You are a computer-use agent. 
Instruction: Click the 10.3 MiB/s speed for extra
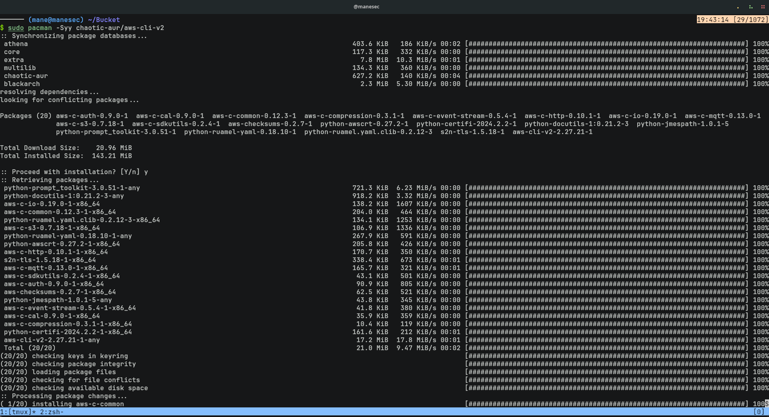pyautogui.click(x=416, y=60)
